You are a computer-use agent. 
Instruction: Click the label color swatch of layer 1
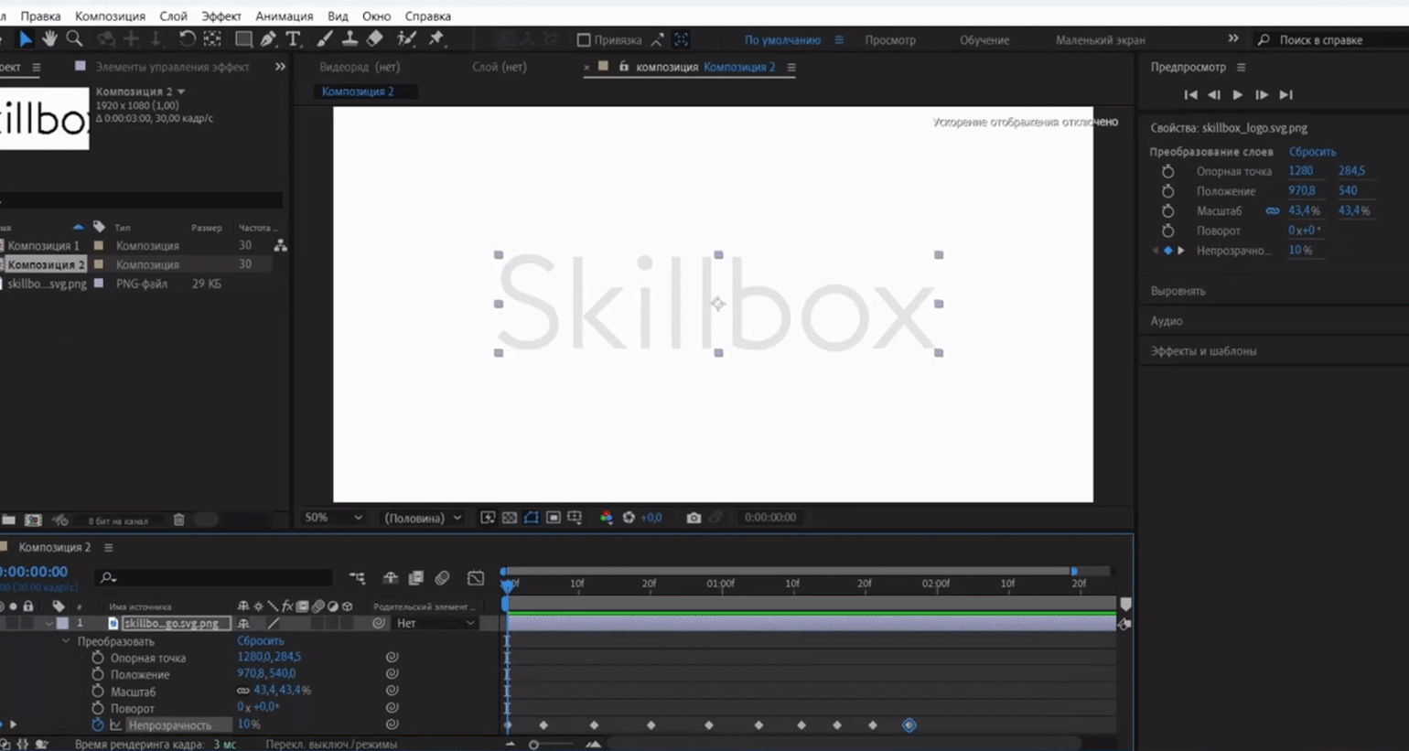pos(62,623)
